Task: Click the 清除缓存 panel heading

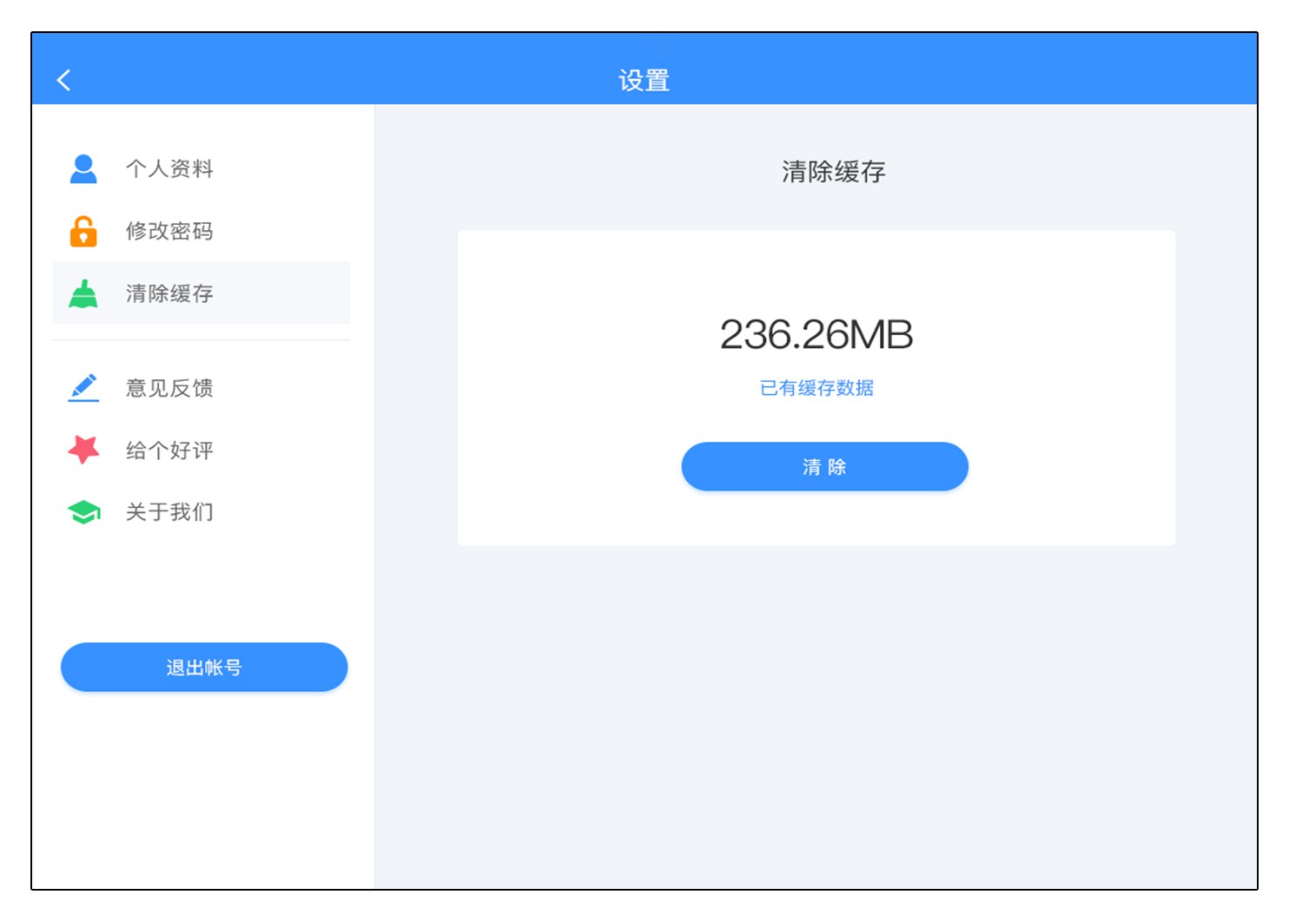Action: tap(834, 172)
